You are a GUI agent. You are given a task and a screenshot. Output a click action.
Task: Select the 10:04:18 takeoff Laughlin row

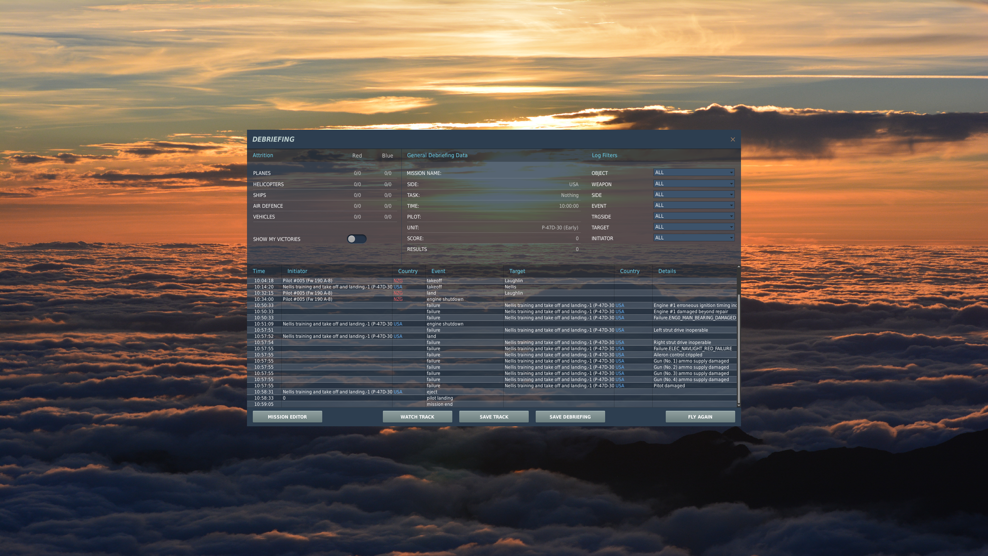[x=492, y=281]
